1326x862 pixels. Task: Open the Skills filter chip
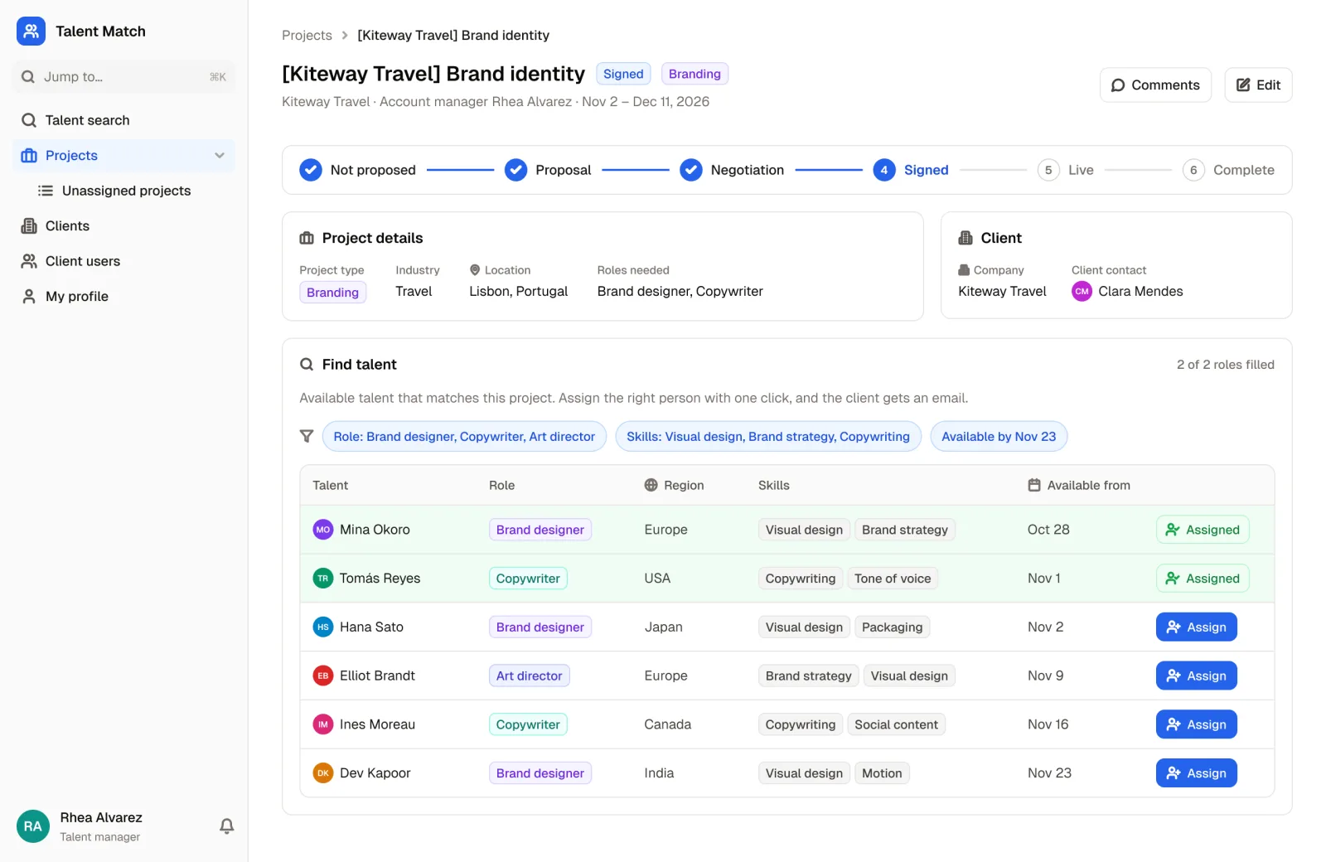[768, 437]
